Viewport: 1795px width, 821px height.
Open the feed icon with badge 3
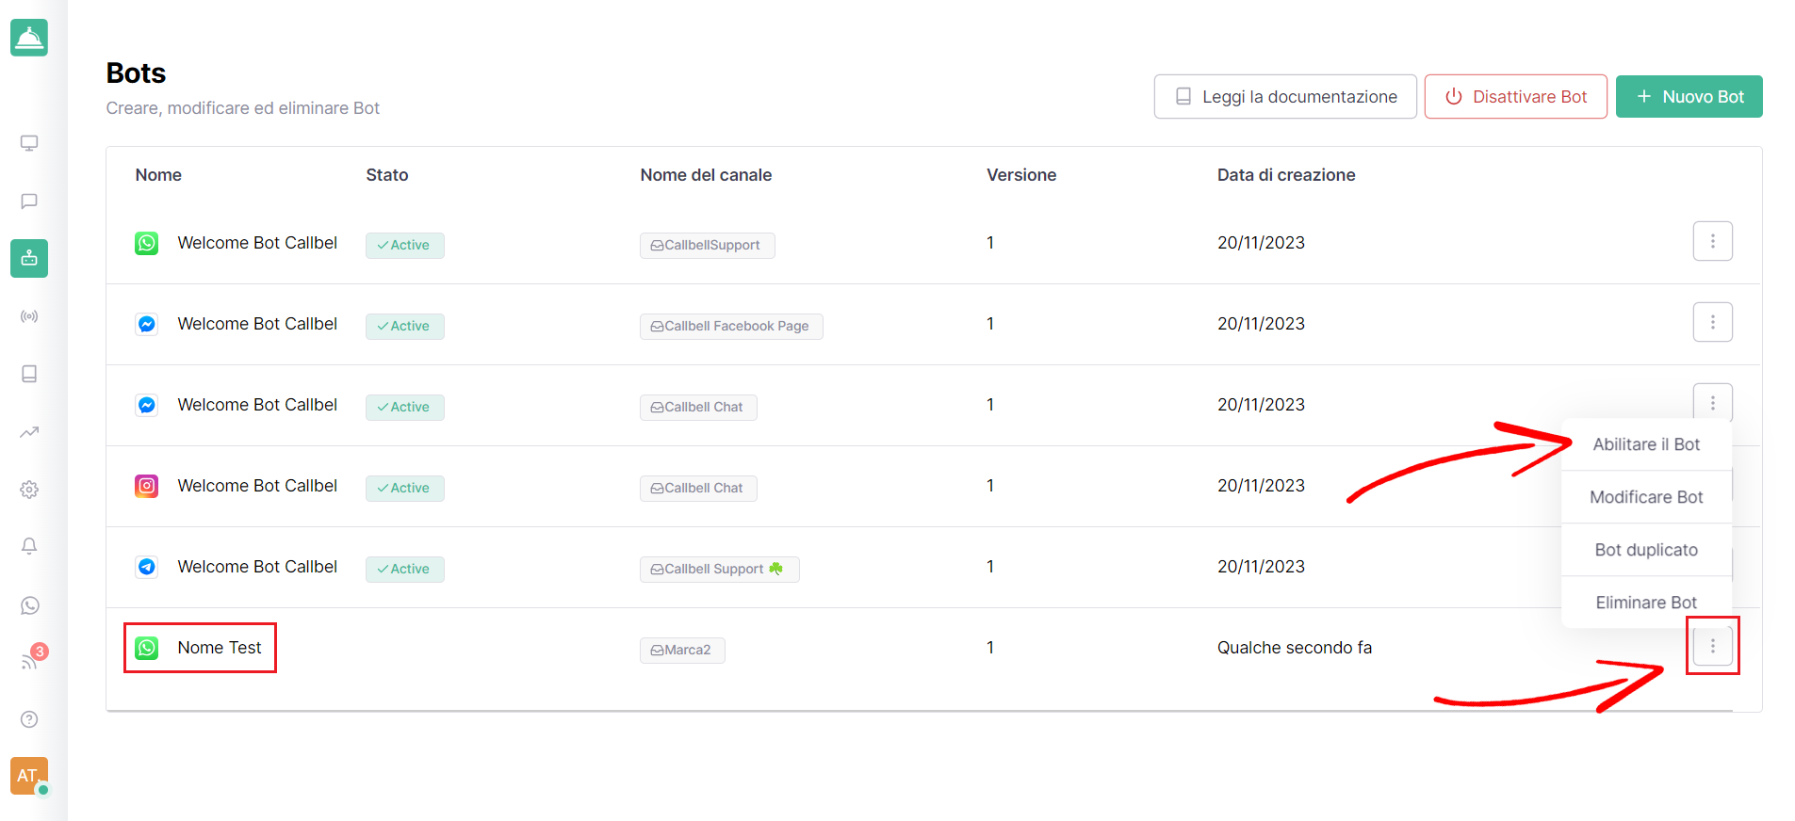pyautogui.click(x=29, y=661)
